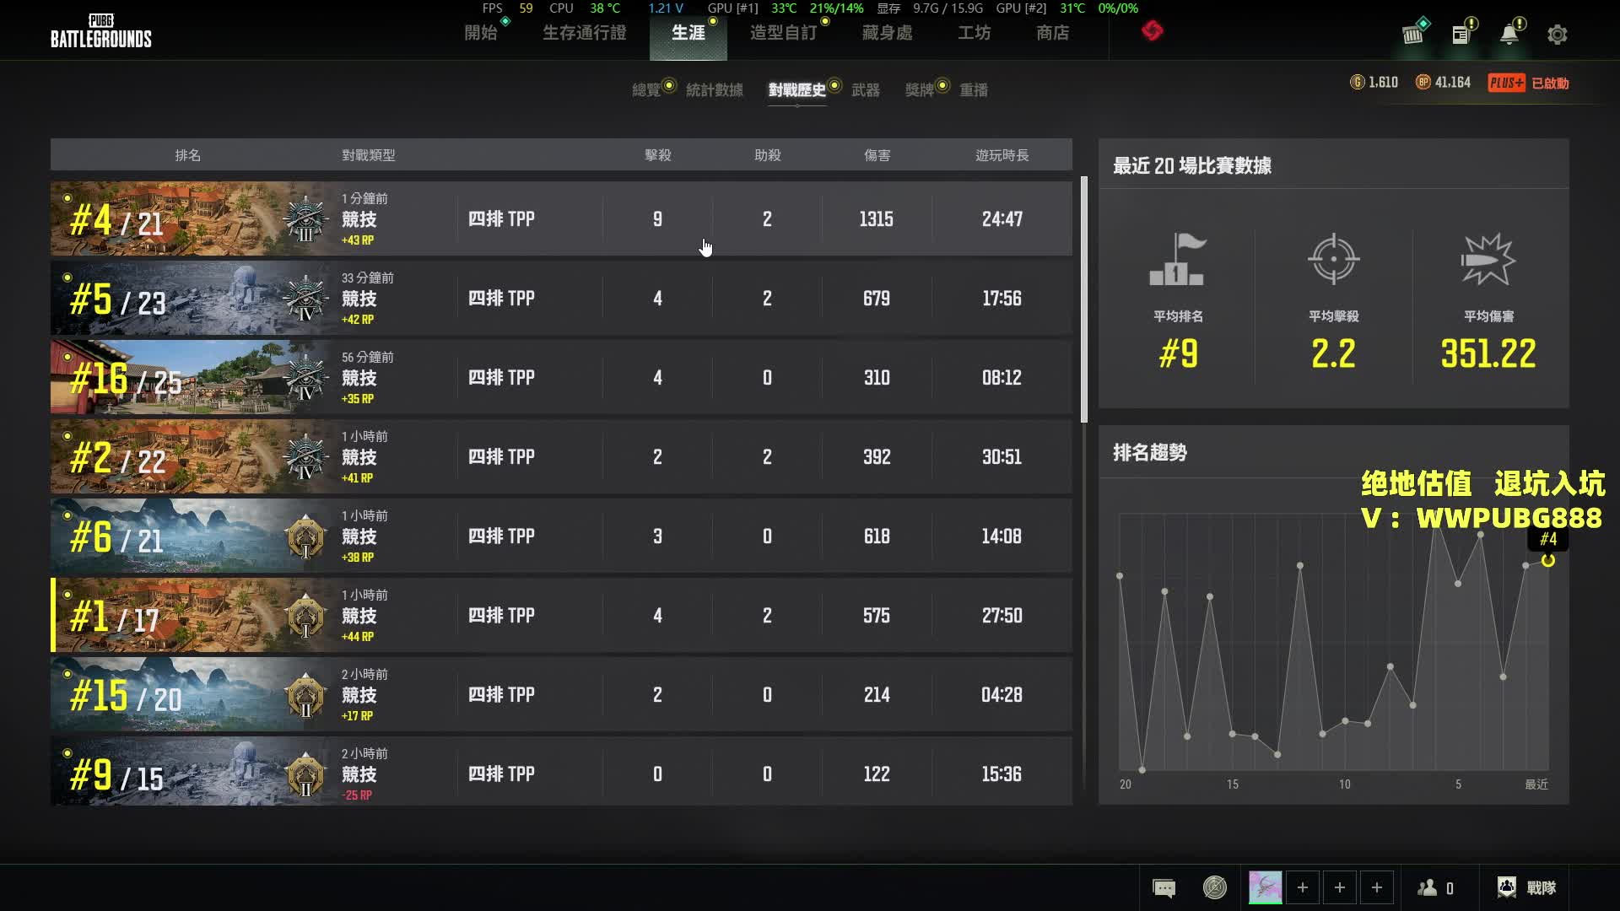Open the 商店 (store) menu
The image size is (1620, 911).
click(x=1052, y=33)
